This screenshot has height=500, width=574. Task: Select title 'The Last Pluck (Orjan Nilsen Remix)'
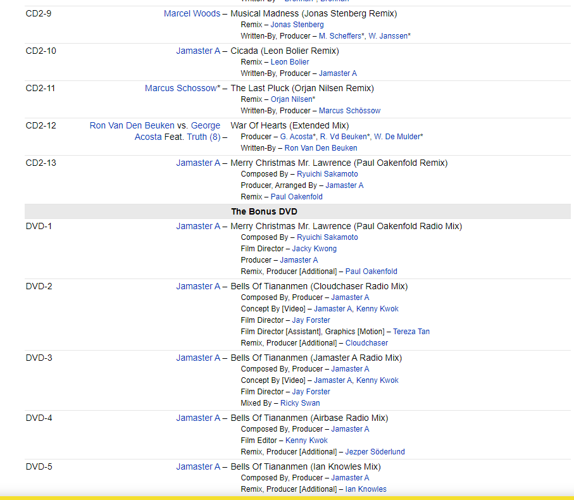[302, 88]
